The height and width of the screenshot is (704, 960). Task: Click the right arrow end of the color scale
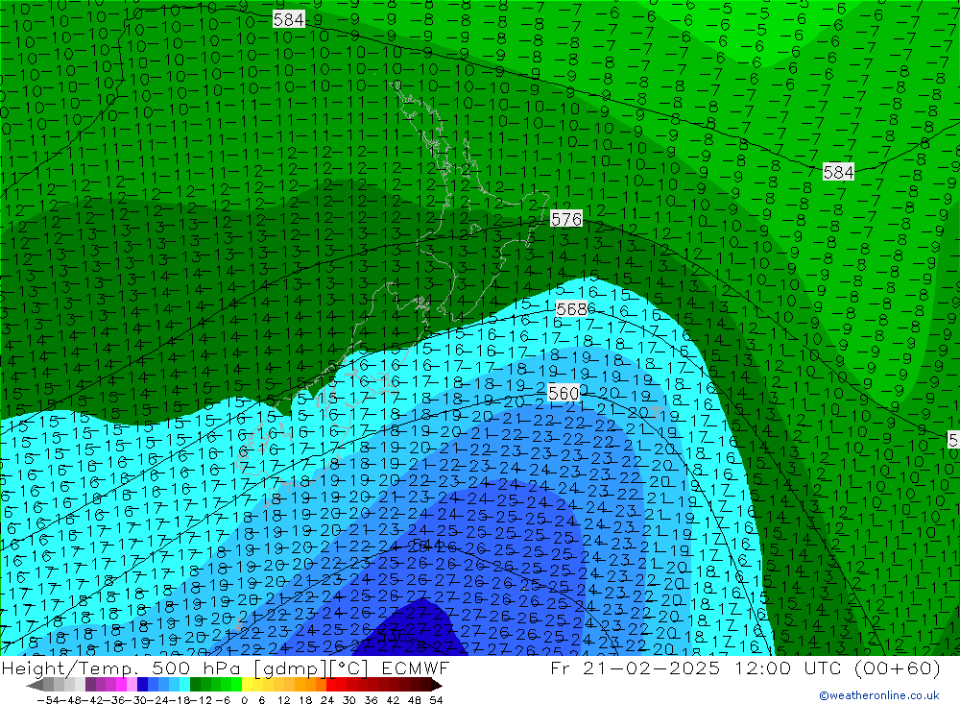[437, 685]
